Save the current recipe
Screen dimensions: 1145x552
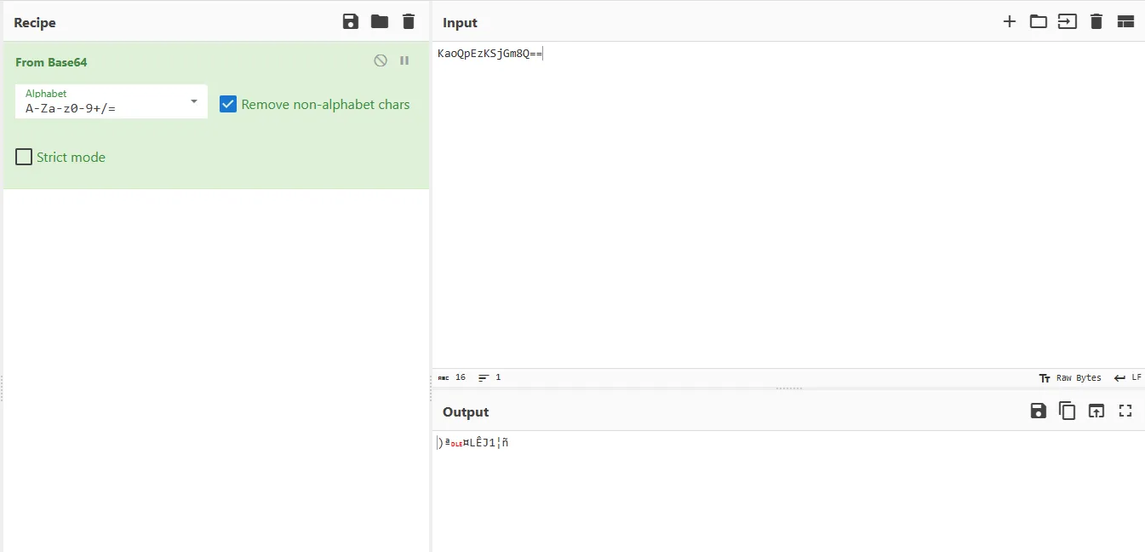351,22
